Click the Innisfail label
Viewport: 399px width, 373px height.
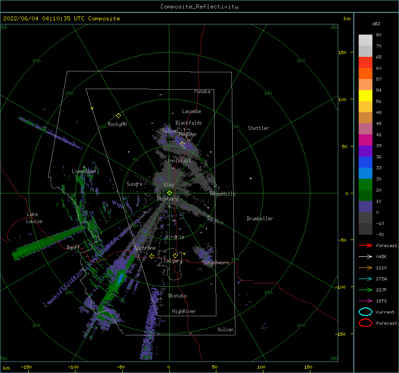[179, 161]
